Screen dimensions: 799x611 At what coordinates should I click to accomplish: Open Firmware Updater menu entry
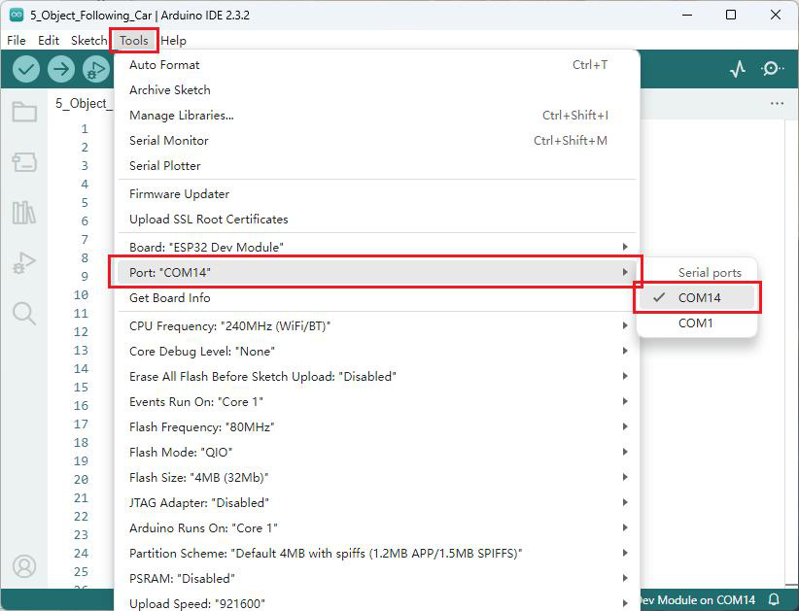tap(376, 194)
